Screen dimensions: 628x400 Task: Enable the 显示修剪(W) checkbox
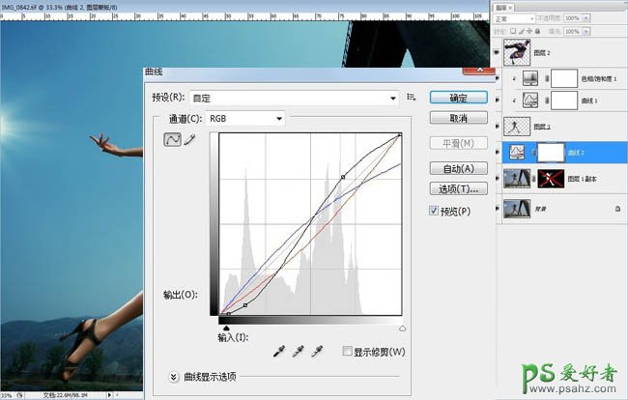coord(348,352)
